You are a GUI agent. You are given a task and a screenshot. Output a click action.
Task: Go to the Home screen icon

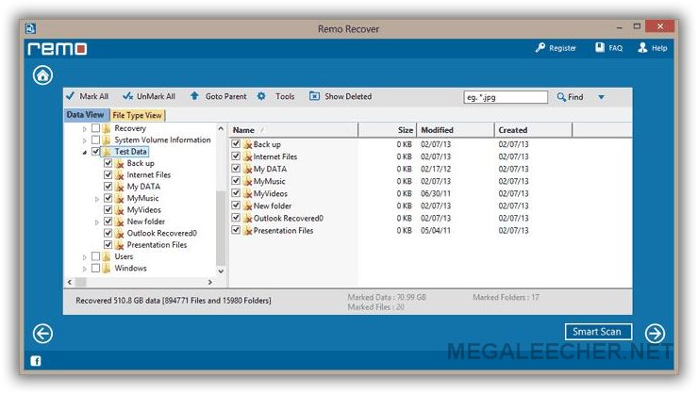(x=42, y=75)
